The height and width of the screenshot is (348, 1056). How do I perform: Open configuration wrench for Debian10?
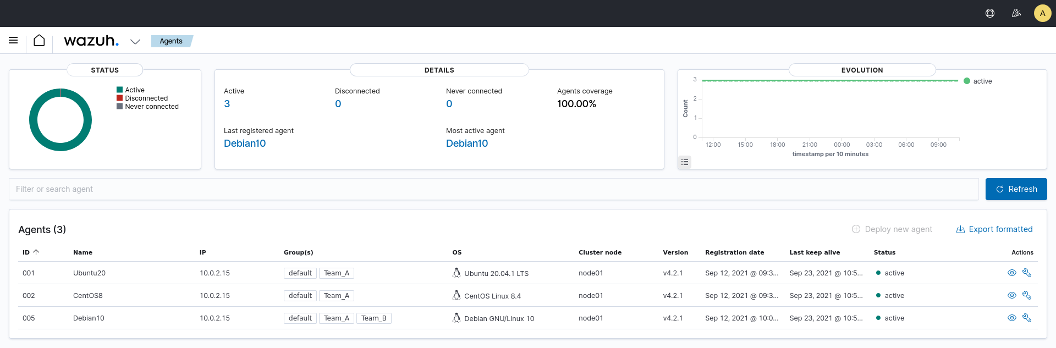[x=1027, y=318]
